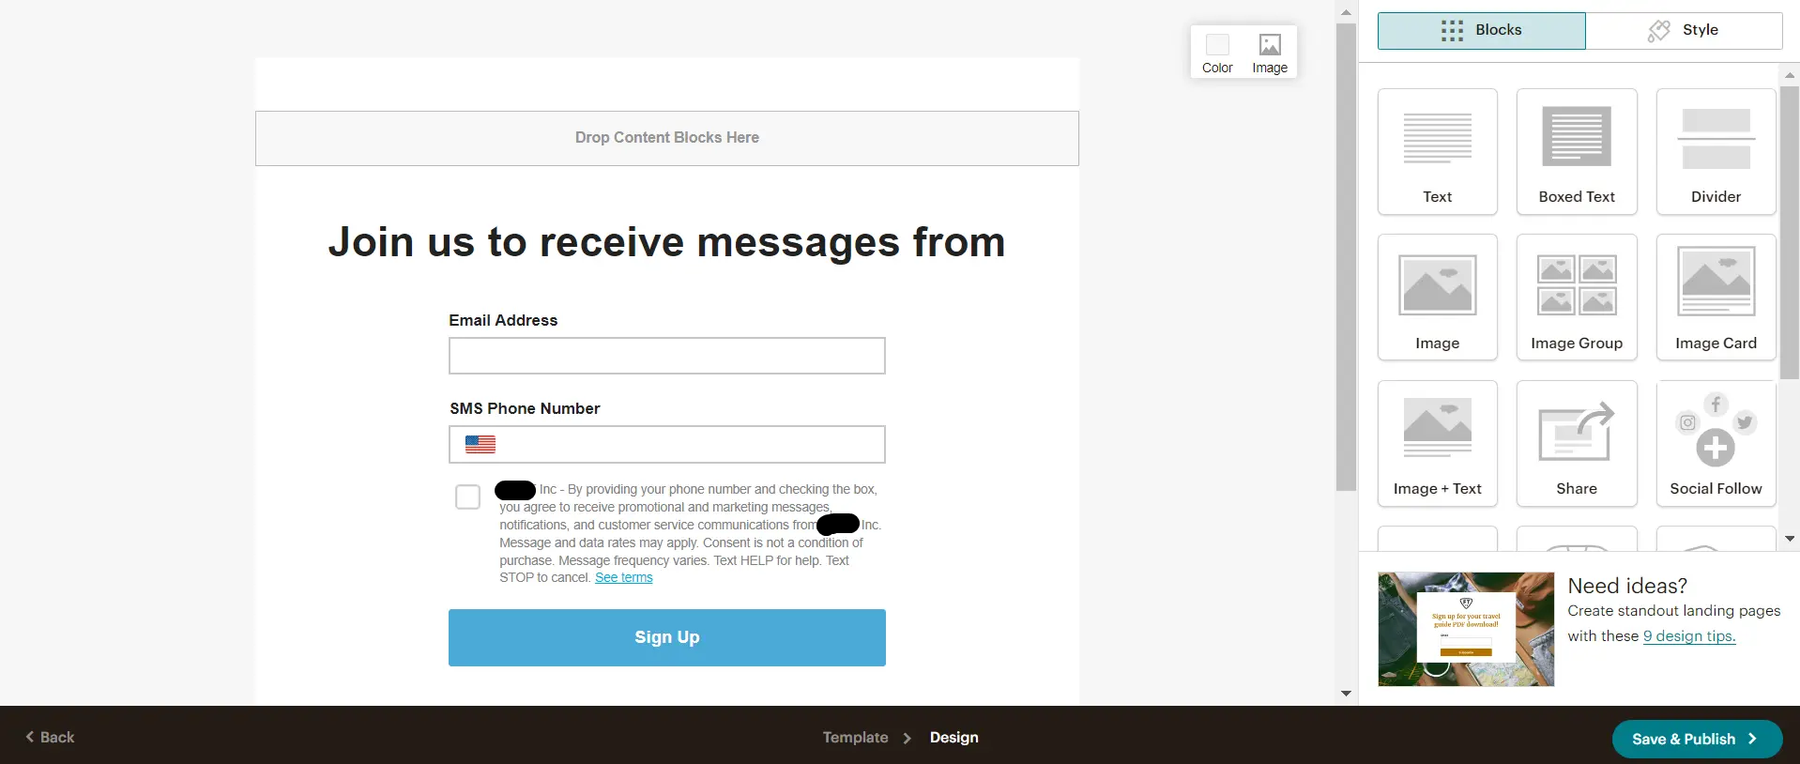Open the background Image option
The height and width of the screenshot is (764, 1800).
1270,53
